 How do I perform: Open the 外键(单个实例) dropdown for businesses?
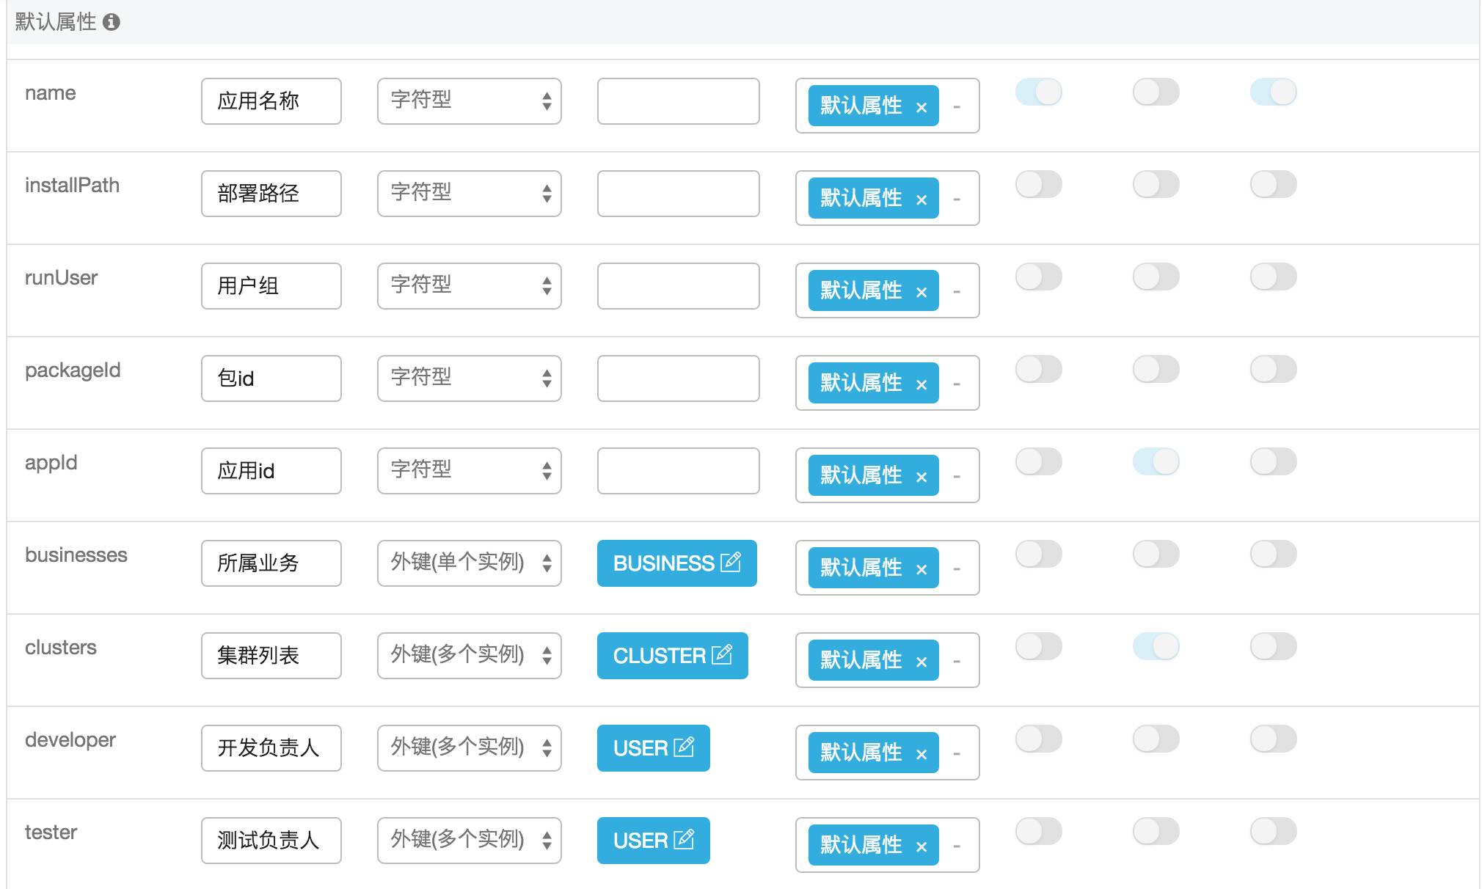pyautogui.click(x=469, y=563)
